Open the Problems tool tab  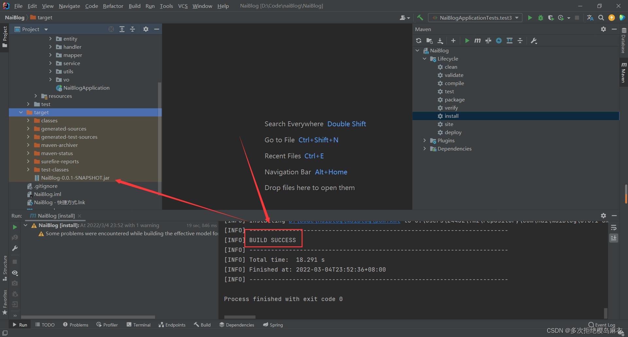[x=76, y=325]
